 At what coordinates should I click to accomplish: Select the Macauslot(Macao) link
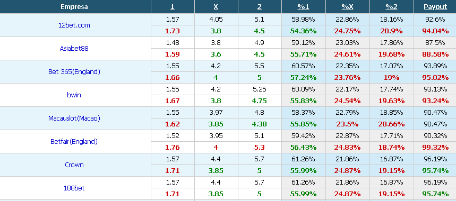click(74, 118)
